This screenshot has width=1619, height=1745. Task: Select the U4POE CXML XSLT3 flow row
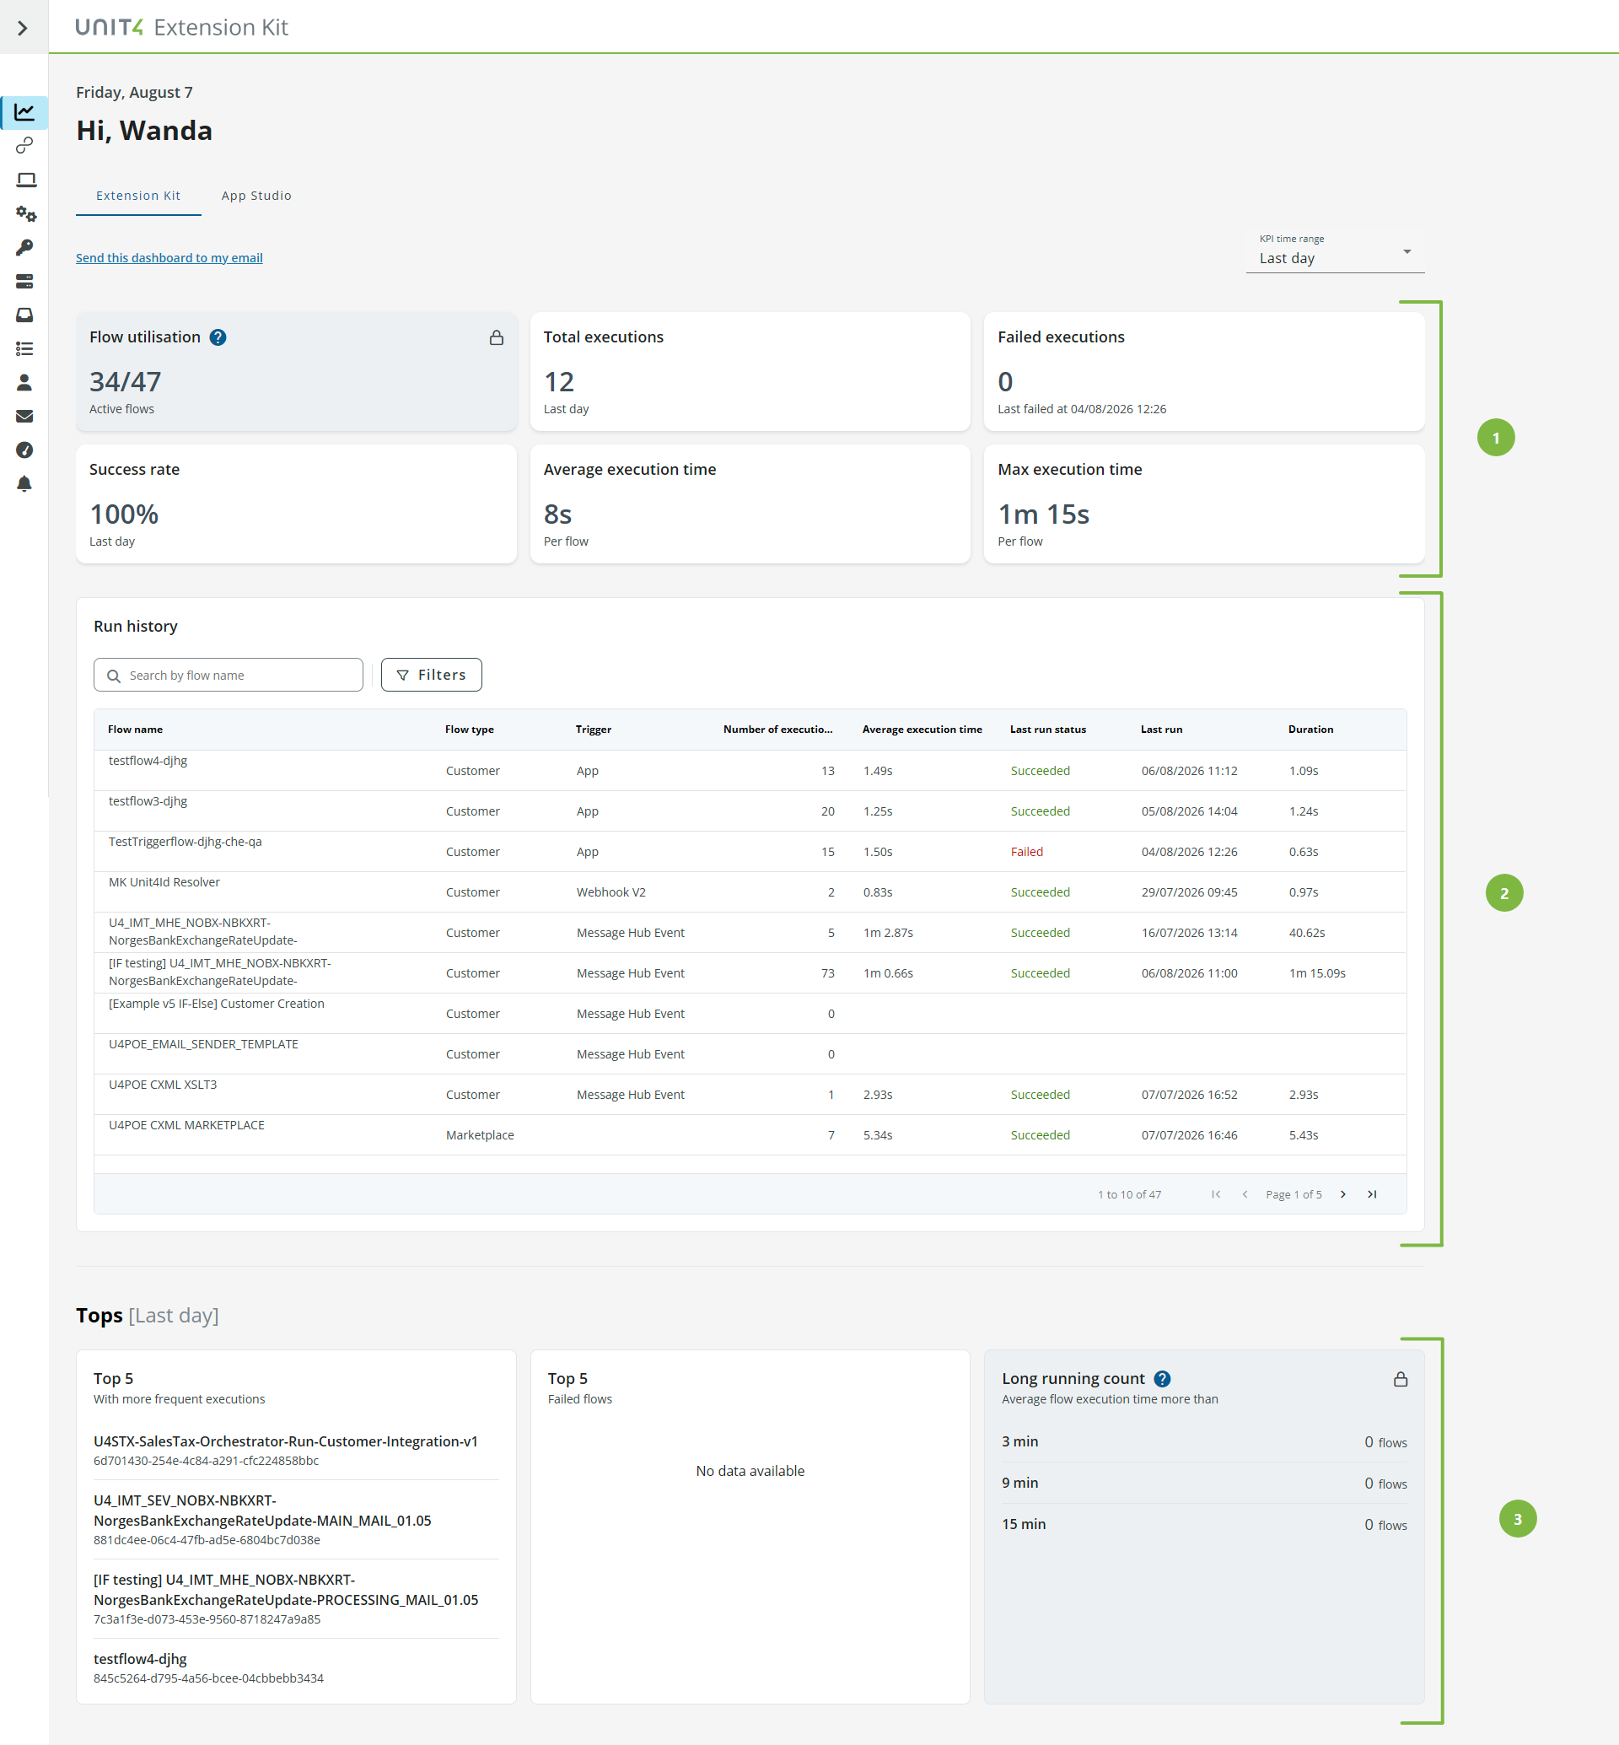point(750,1094)
